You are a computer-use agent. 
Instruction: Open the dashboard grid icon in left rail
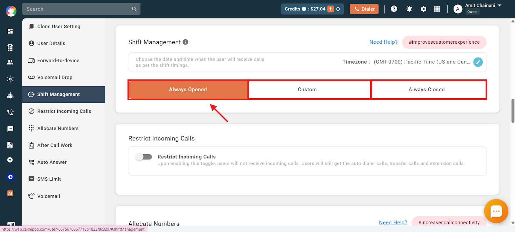coord(10,31)
